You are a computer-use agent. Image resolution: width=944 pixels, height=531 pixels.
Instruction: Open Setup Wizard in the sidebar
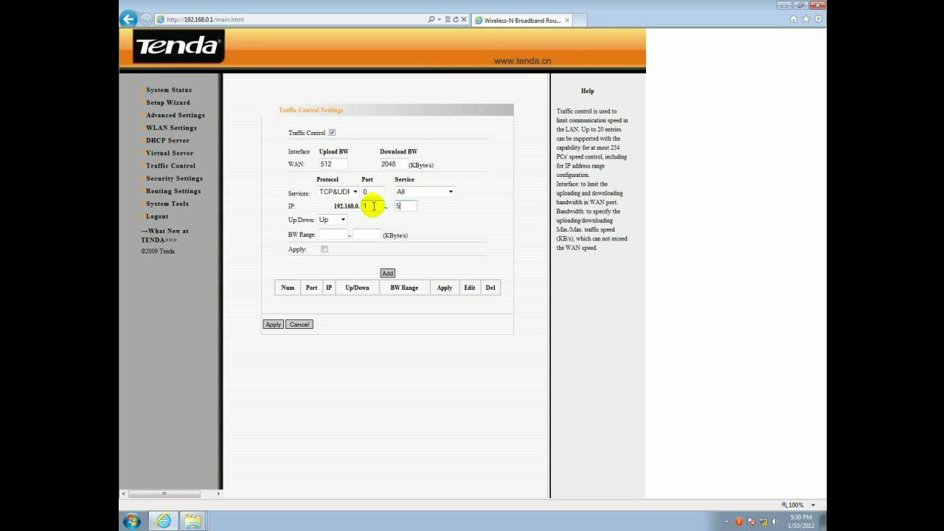(168, 103)
